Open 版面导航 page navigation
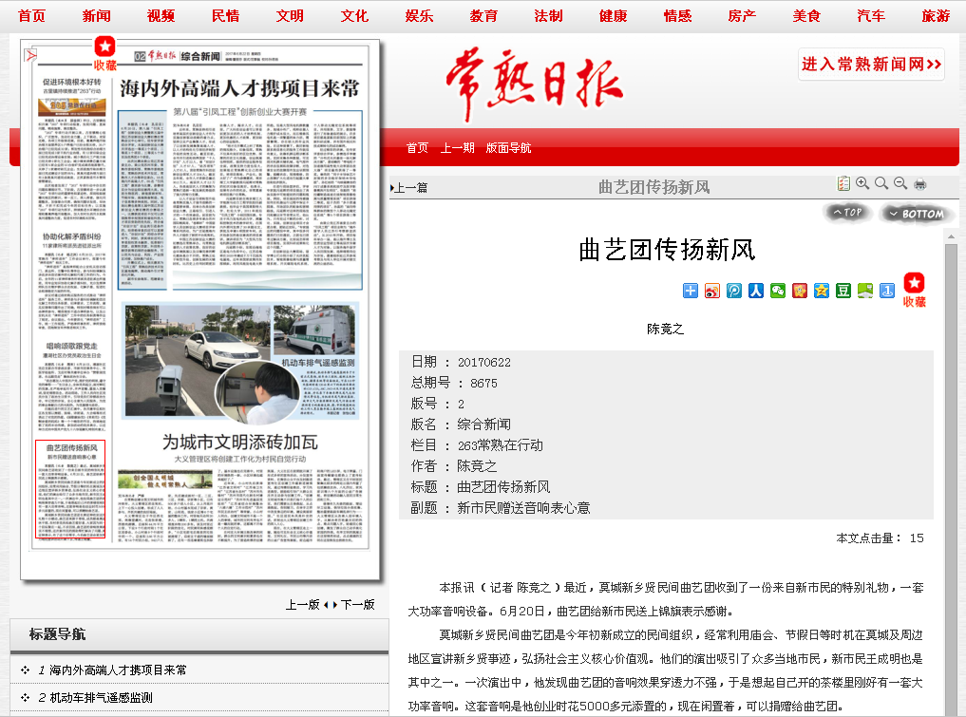 (x=508, y=148)
